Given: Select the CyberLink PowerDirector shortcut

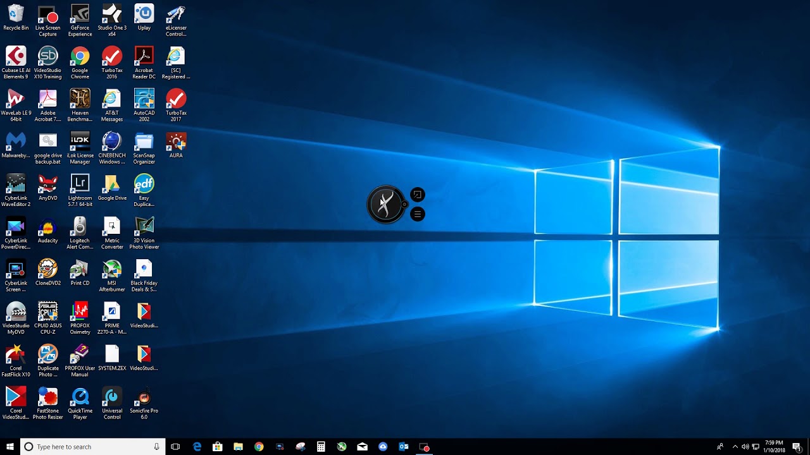Looking at the screenshot, I should (x=16, y=233).
